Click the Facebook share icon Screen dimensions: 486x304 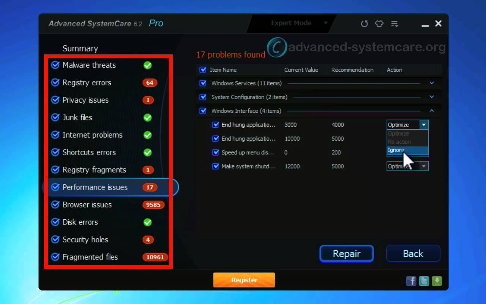click(411, 281)
